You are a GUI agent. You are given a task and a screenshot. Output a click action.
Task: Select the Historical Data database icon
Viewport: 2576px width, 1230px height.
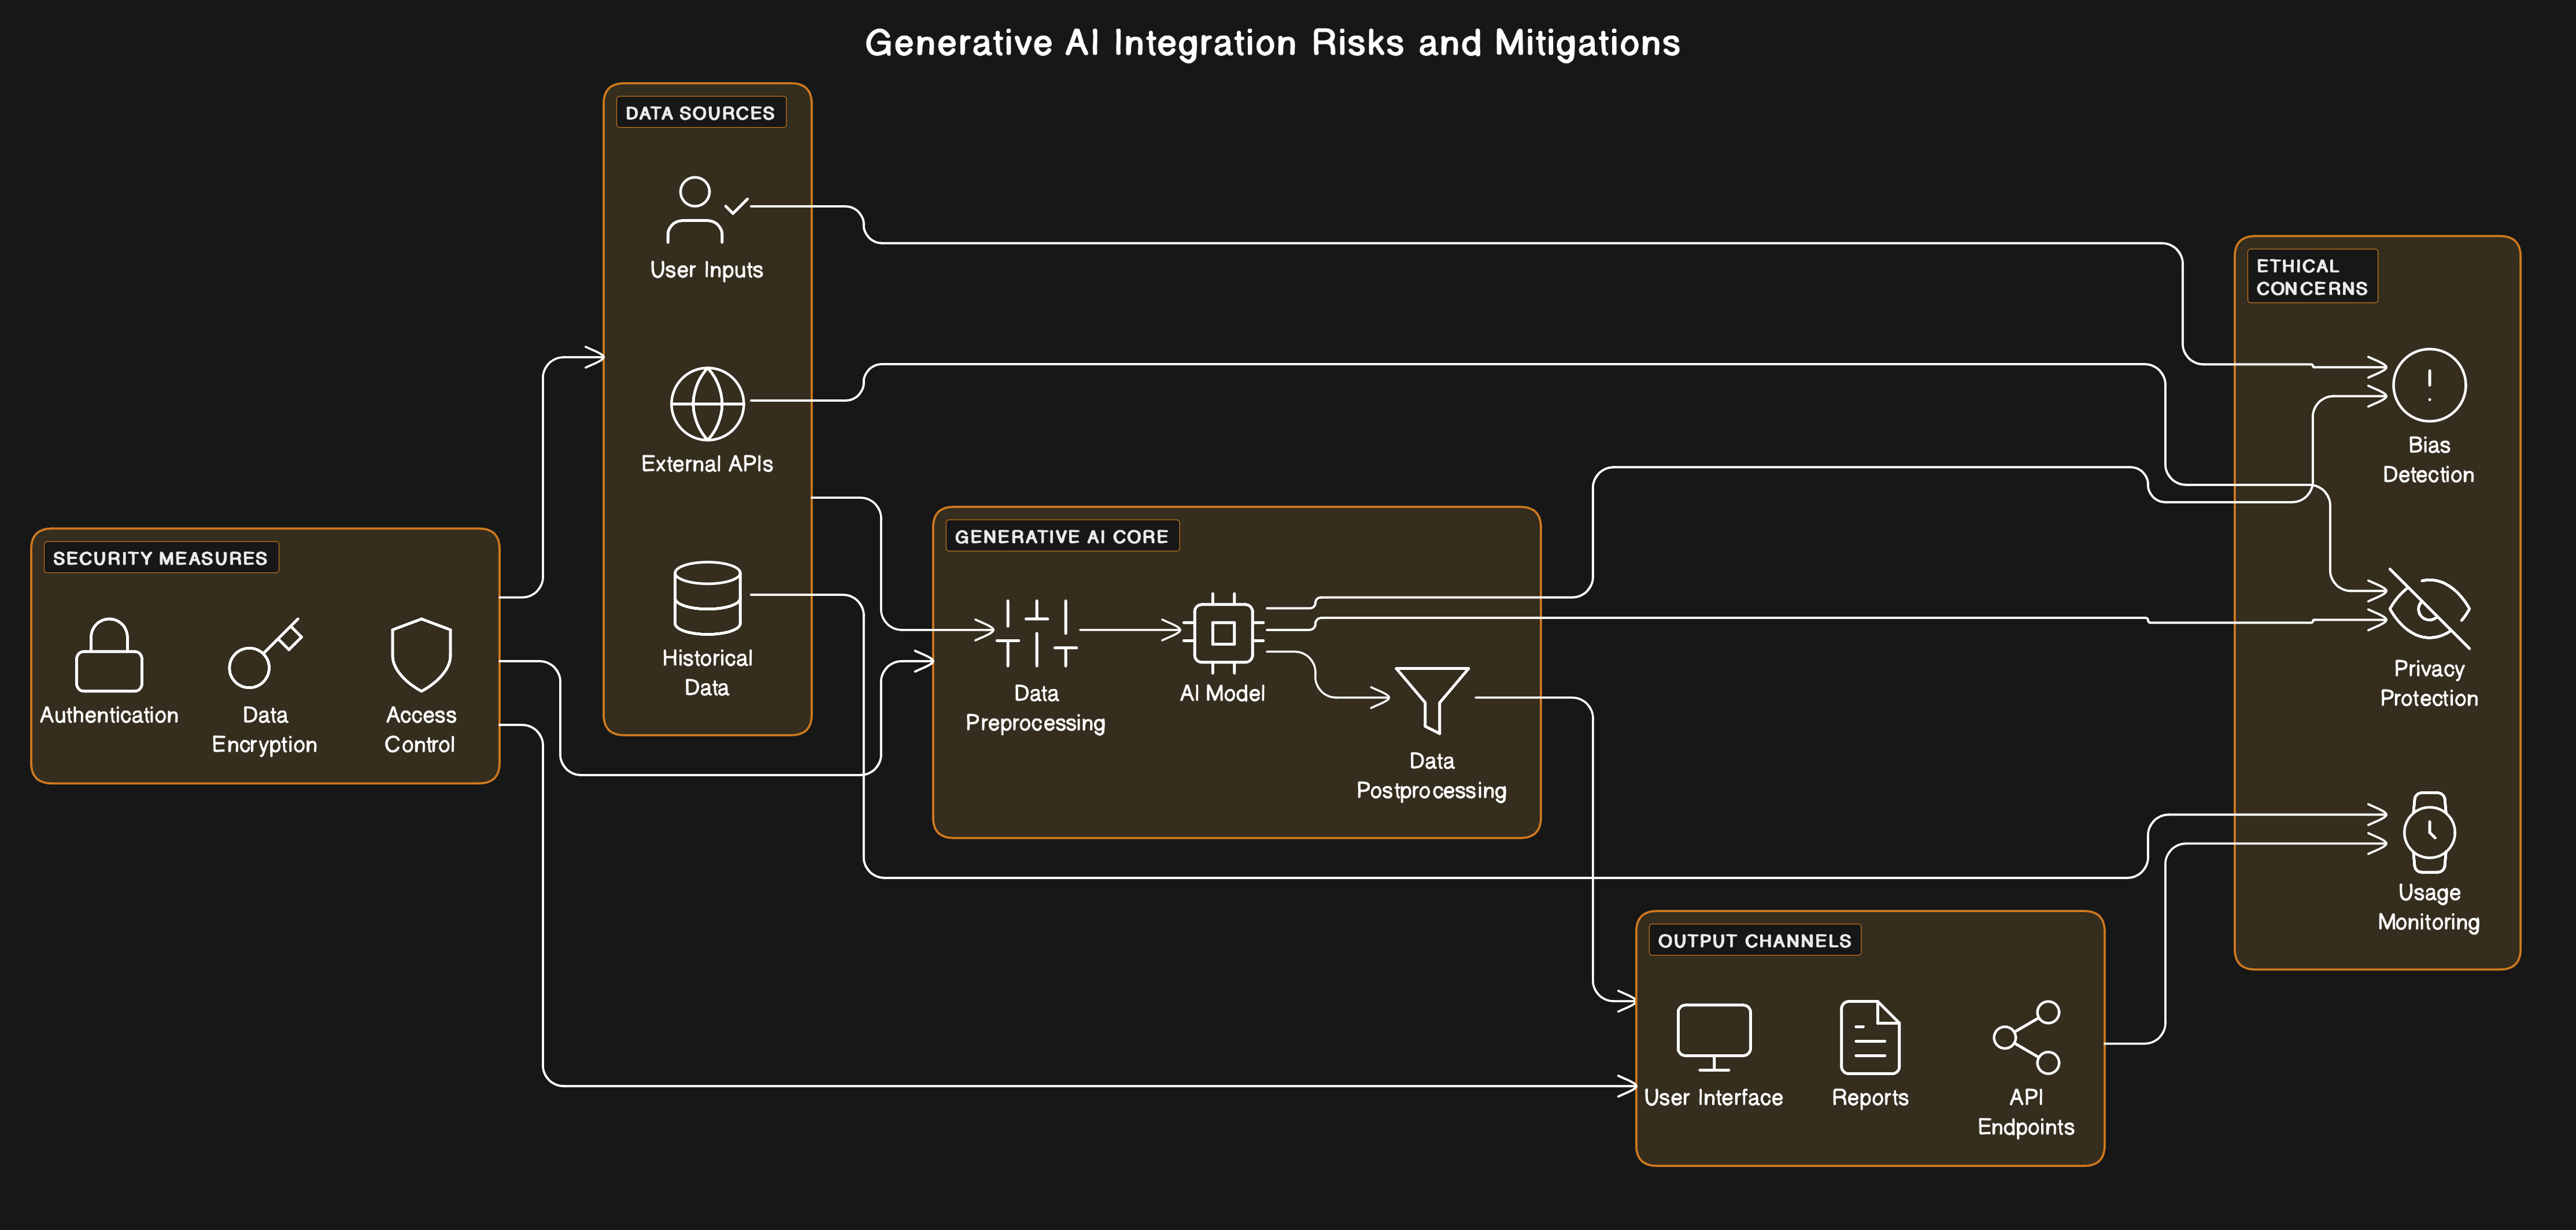[x=707, y=598]
